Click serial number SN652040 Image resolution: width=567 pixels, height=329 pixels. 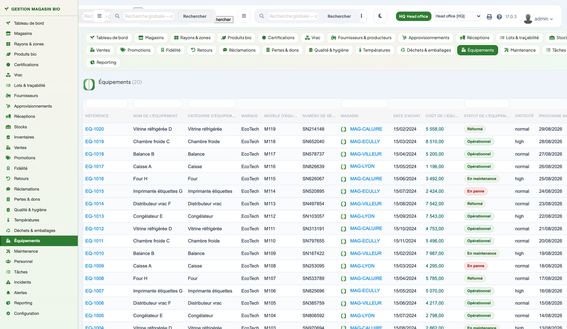coord(313,142)
